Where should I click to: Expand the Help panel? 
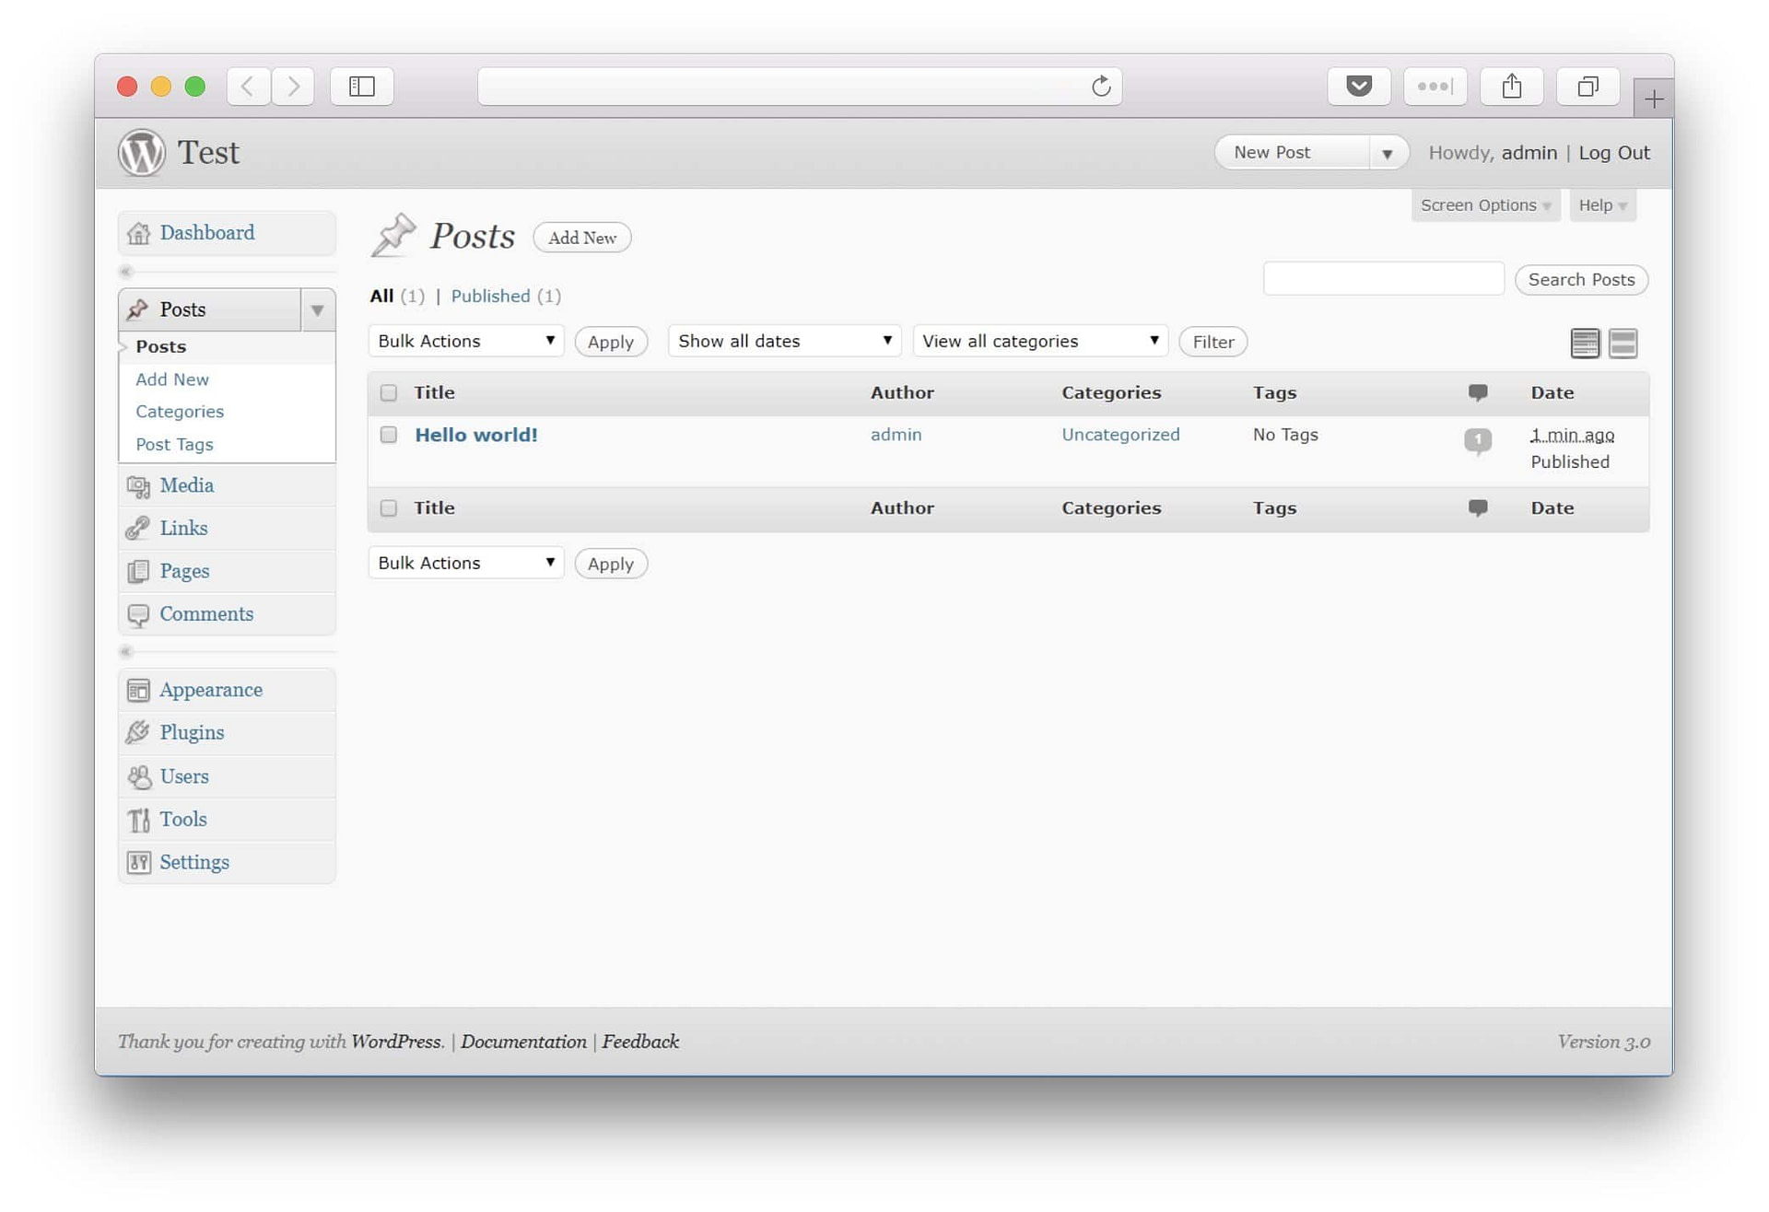click(1602, 205)
